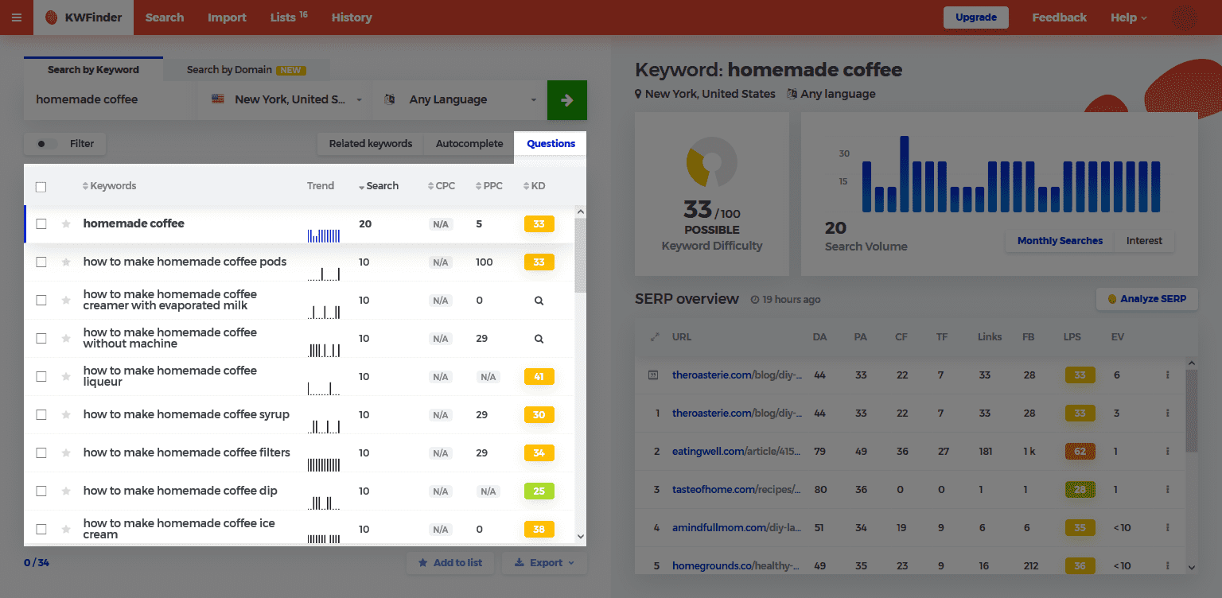Click the expand URL column icon
1222x598 pixels.
(655, 337)
